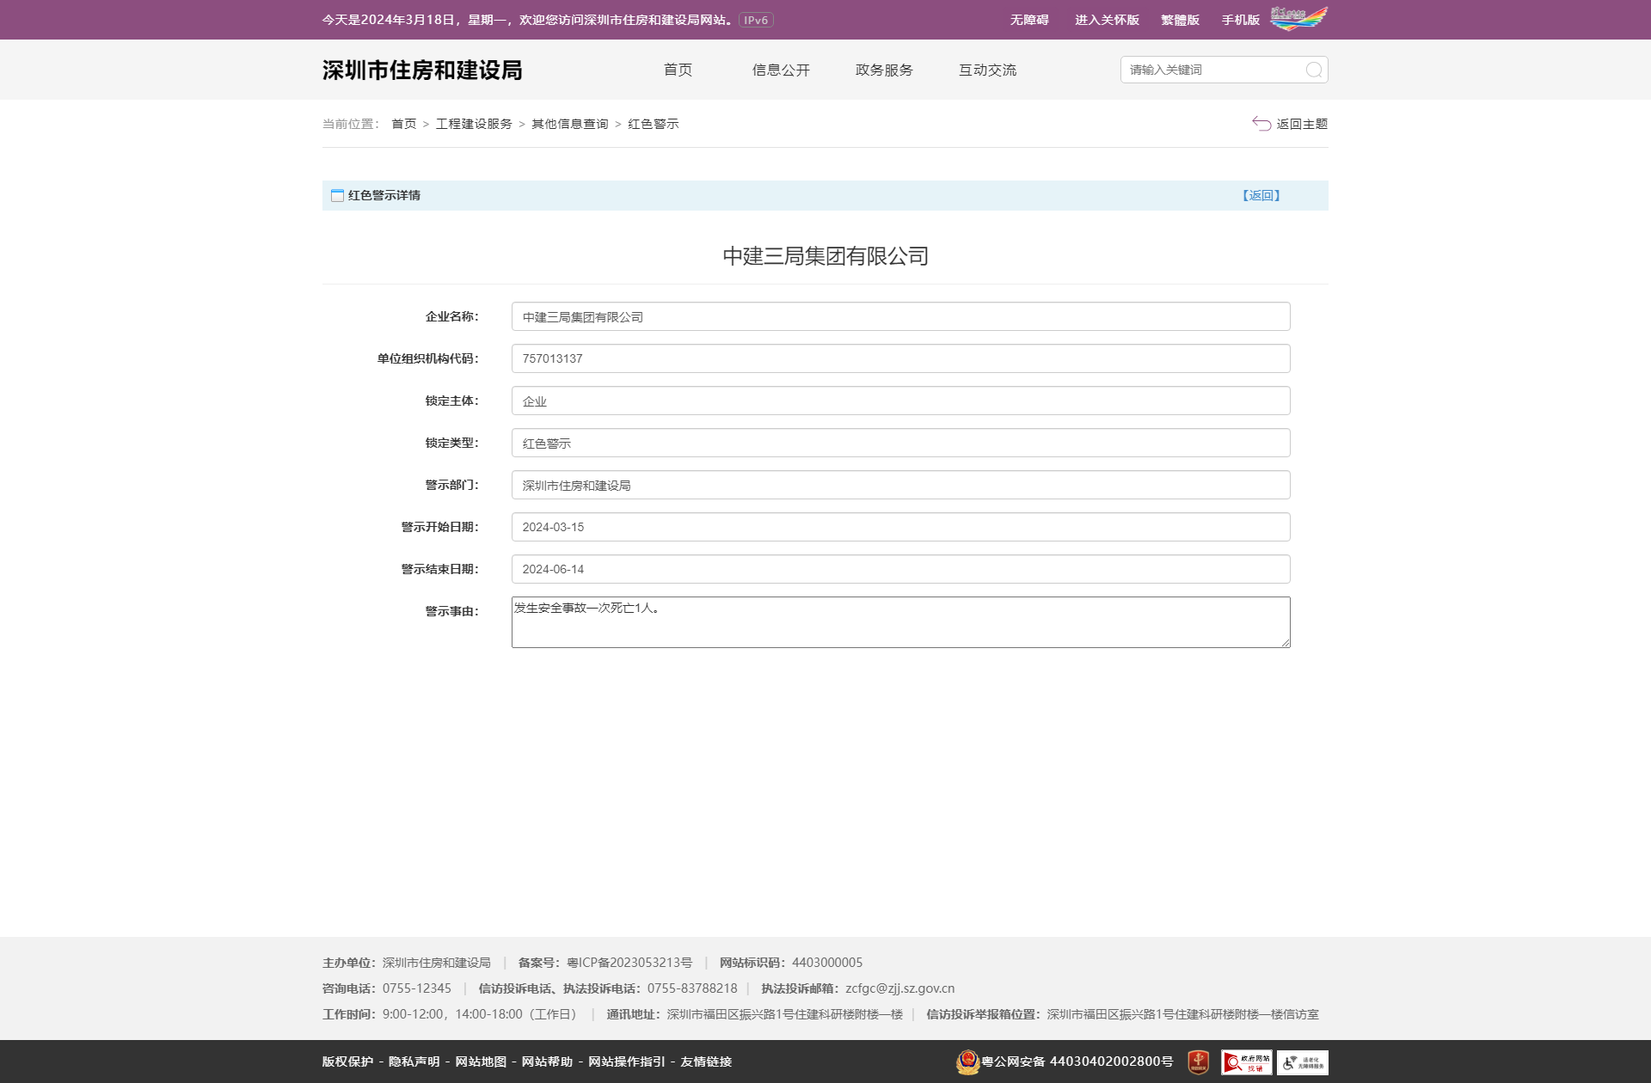Click the search magnifier icon
The width and height of the screenshot is (1651, 1083).
pos(1312,70)
